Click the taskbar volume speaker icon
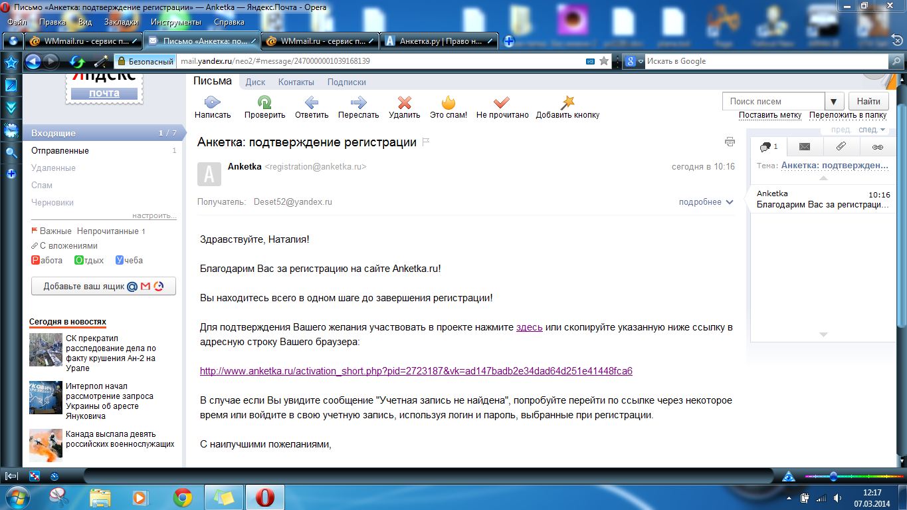The height and width of the screenshot is (510, 907). 838,497
